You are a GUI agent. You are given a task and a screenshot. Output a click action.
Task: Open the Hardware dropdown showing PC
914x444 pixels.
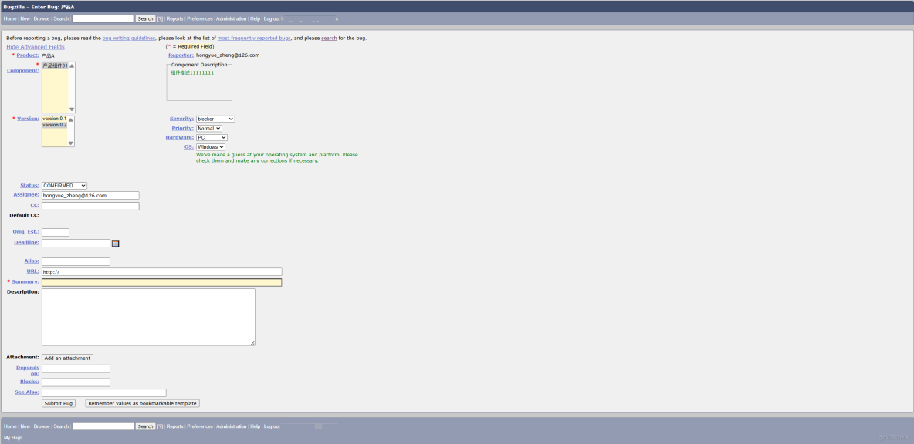point(212,137)
